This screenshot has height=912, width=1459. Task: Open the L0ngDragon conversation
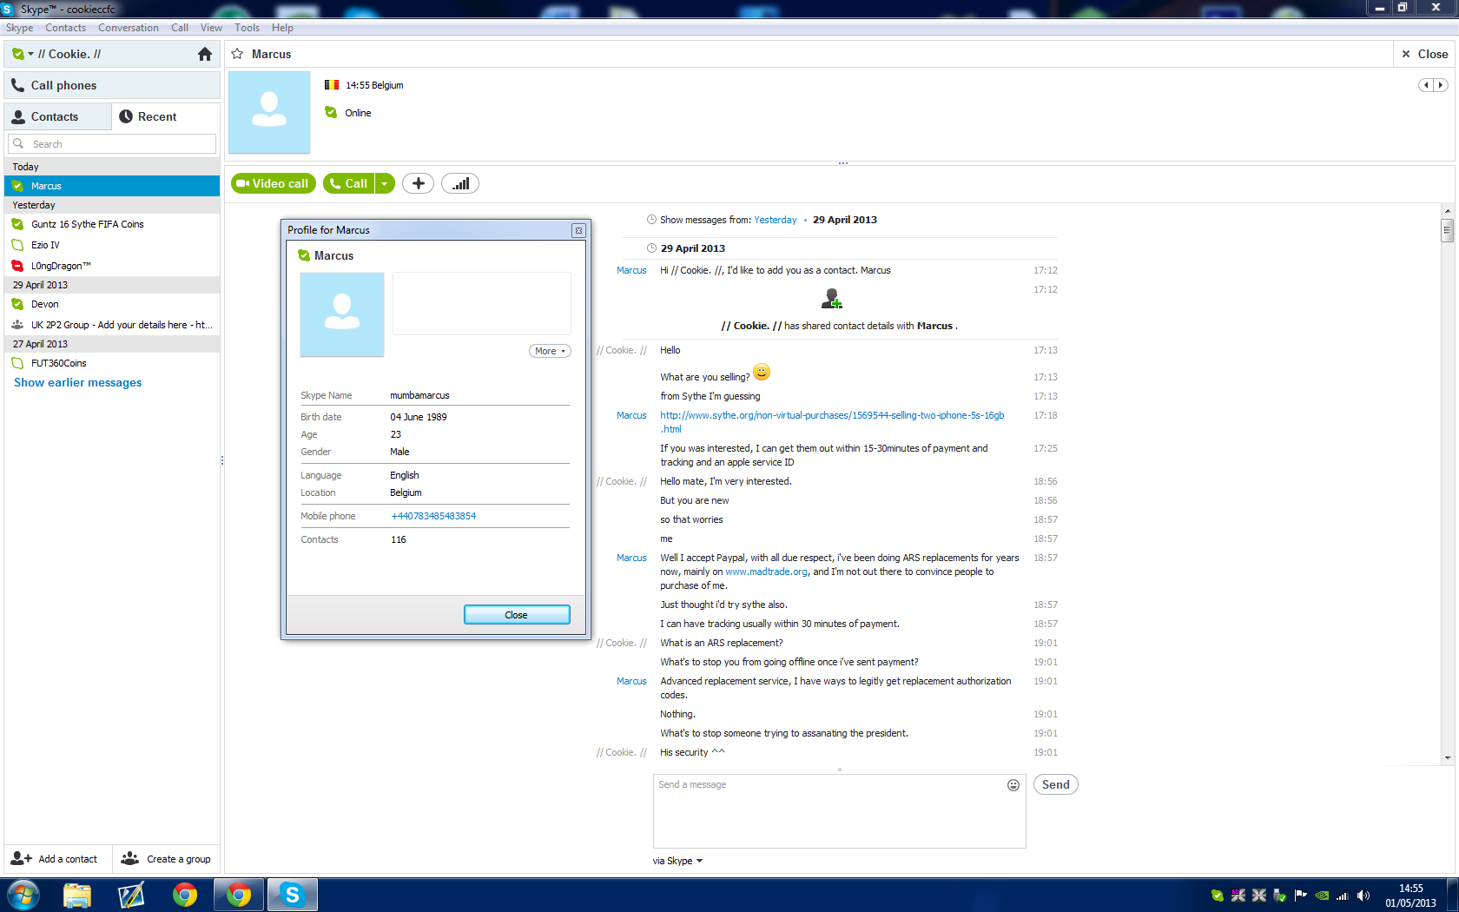(x=112, y=266)
